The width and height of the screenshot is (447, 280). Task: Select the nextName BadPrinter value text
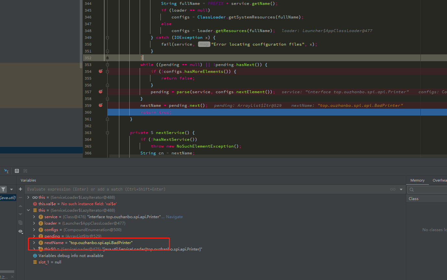pyautogui.click(x=101, y=242)
